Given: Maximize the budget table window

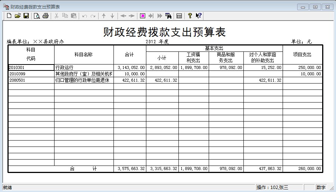Looking at the screenshot, I should point(315,7).
